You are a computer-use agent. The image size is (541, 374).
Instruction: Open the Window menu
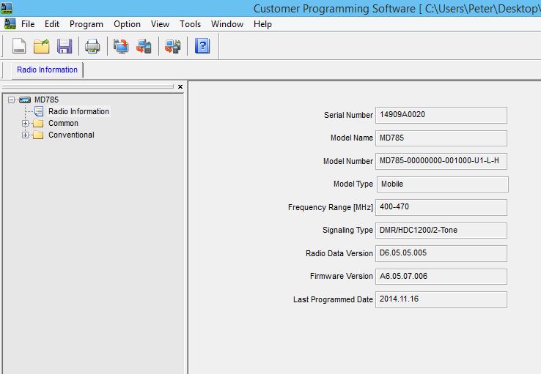[x=227, y=24]
